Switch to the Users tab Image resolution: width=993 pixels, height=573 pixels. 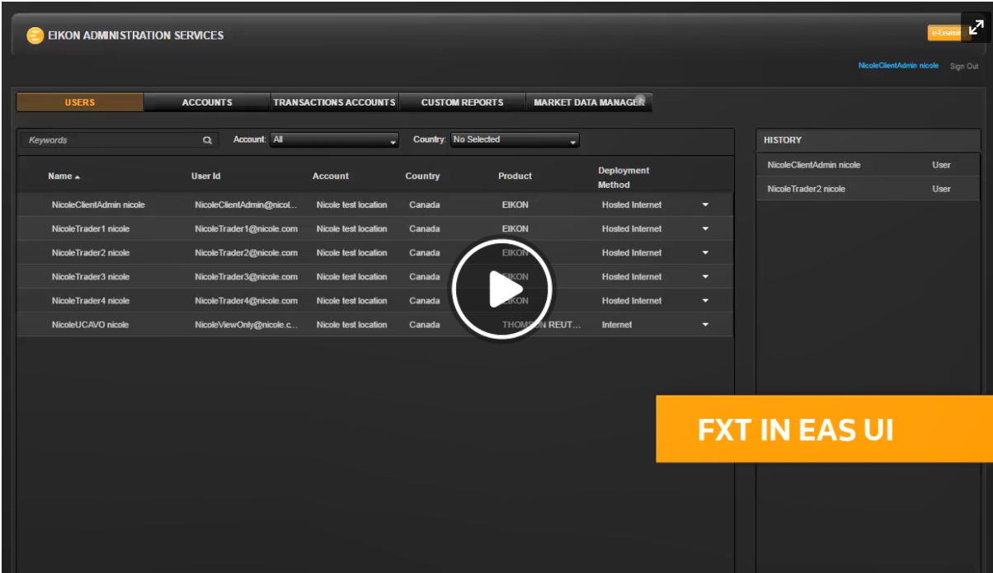[80, 102]
